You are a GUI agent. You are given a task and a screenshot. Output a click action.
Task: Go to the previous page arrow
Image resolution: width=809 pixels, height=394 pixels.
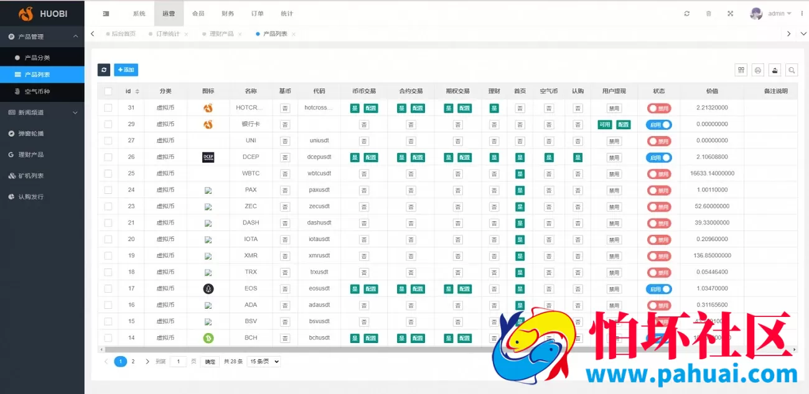point(106,361)
